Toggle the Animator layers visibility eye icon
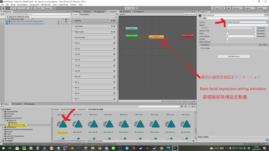269x151 pixels. (117, 14)
